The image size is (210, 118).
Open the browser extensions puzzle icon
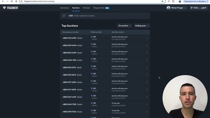173,1
